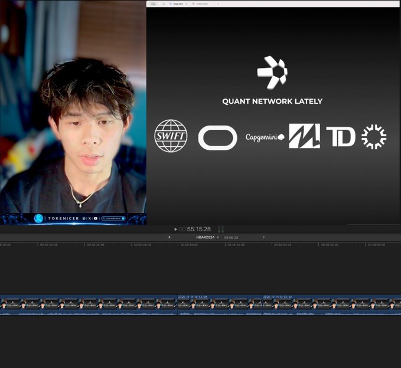The height and width of the screenshot is (368, 401).
Task: Go forward in timeline history with right chevron
Action: coord(263,237)
